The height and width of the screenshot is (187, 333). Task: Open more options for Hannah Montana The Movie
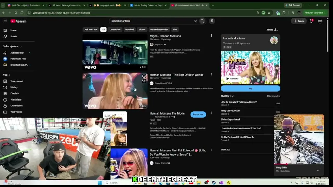point(211,113)
